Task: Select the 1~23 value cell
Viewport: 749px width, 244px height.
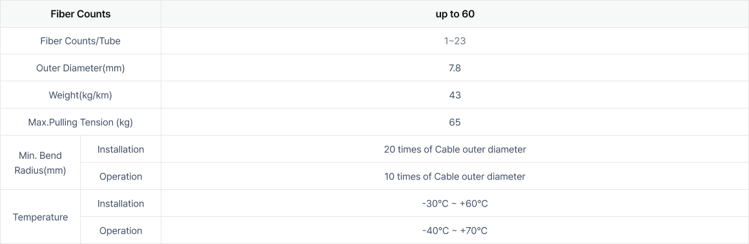Action: tap(455, 41)
